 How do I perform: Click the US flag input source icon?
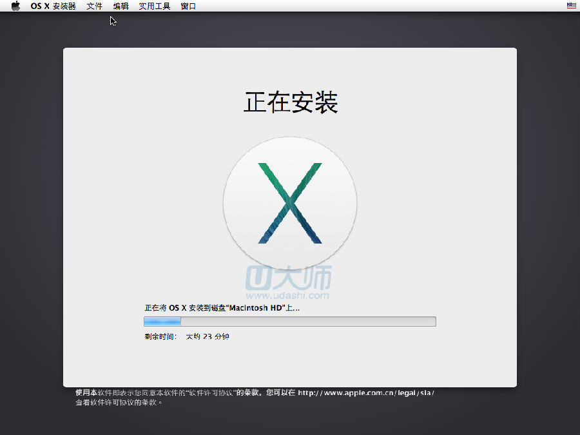click(x=571, y=6)
